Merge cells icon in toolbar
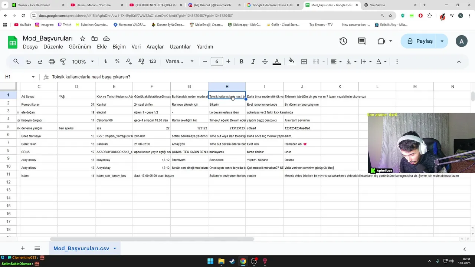This screenshot has height=267, width=475. click(x=316, y=62)
